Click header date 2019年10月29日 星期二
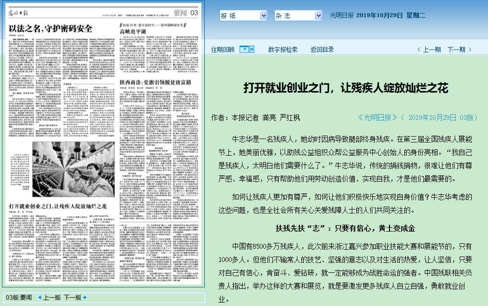 tap(390, 15)
